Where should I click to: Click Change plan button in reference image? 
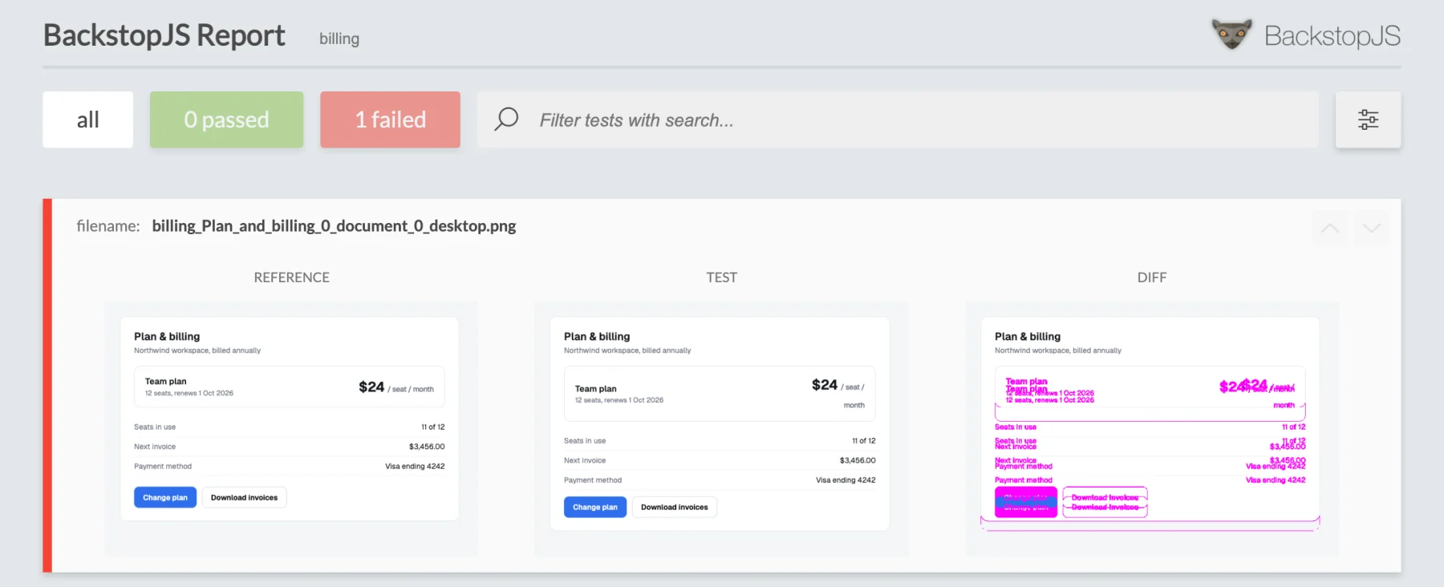[x=165, y=497]
